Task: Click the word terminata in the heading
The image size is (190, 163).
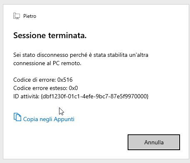Action: [x=67, y=35]
